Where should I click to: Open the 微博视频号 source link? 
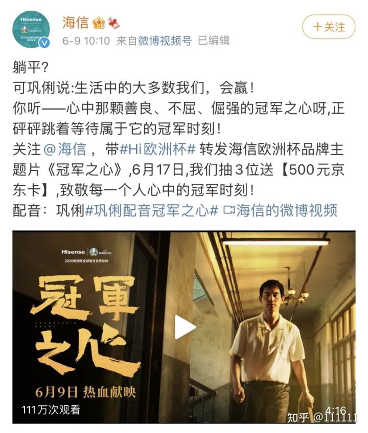click(165, 41)
